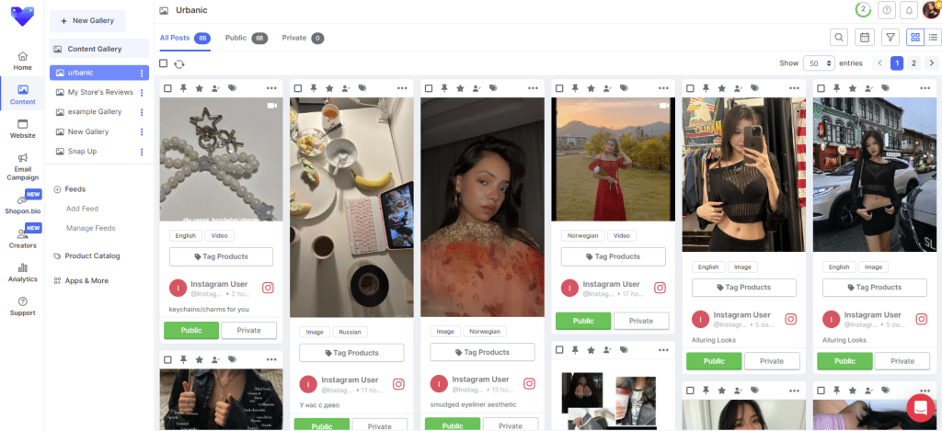Viewport: 942px width, 431px height.
Task: Click the refresh icon beside select-all checkbox
Action: tap(178, 63)
